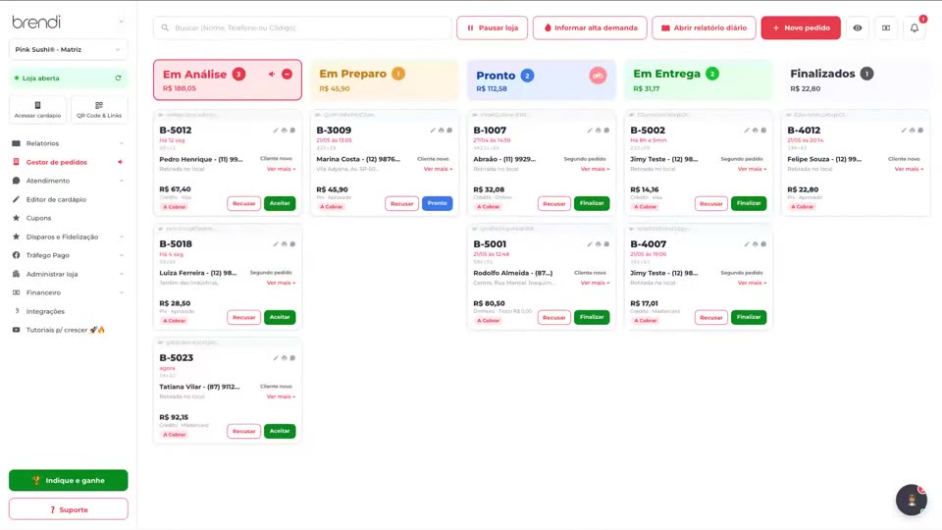This screenshot has width=942, height=530.
Task: Print order B-5023 using printer icon
Action: point(285,358)
